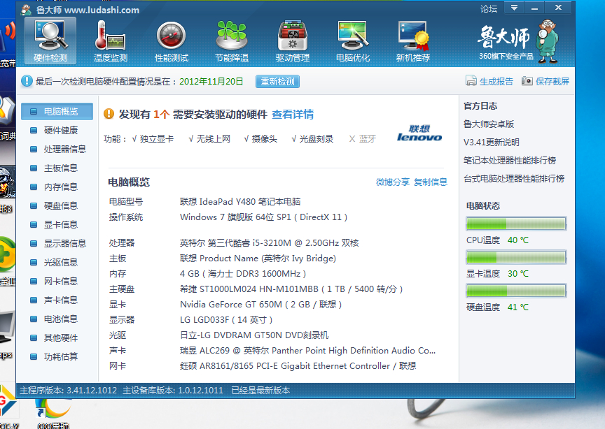Click the Ludashi title bar app icon
The image size is (605, 429).
(x=27, y=10)
